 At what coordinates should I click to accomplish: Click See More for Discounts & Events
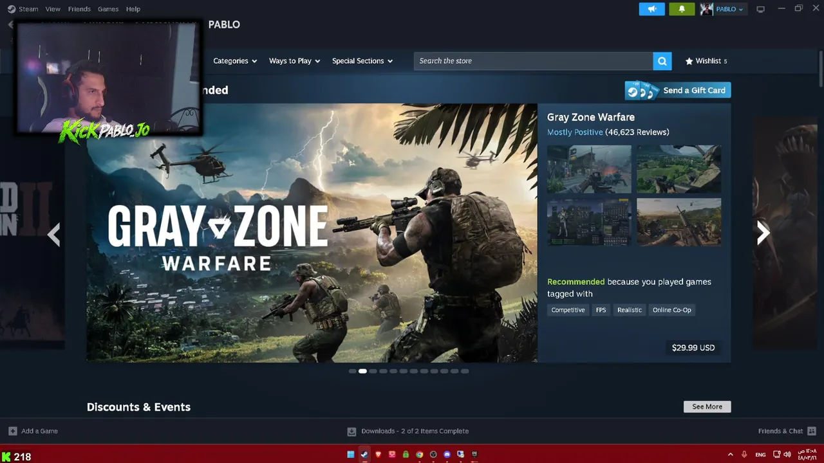(707, 406)
